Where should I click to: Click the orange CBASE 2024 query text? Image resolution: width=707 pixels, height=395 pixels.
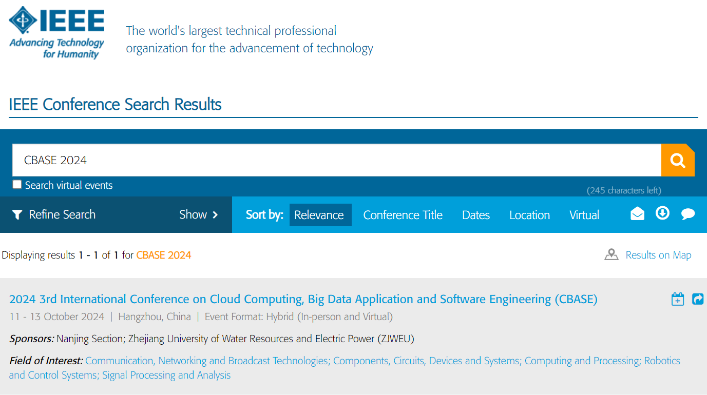pyautogui.click(x=164, y=255)
